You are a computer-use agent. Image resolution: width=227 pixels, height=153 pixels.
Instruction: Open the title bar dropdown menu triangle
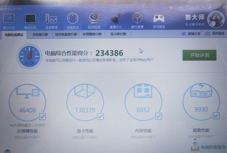tap(210, 7)
